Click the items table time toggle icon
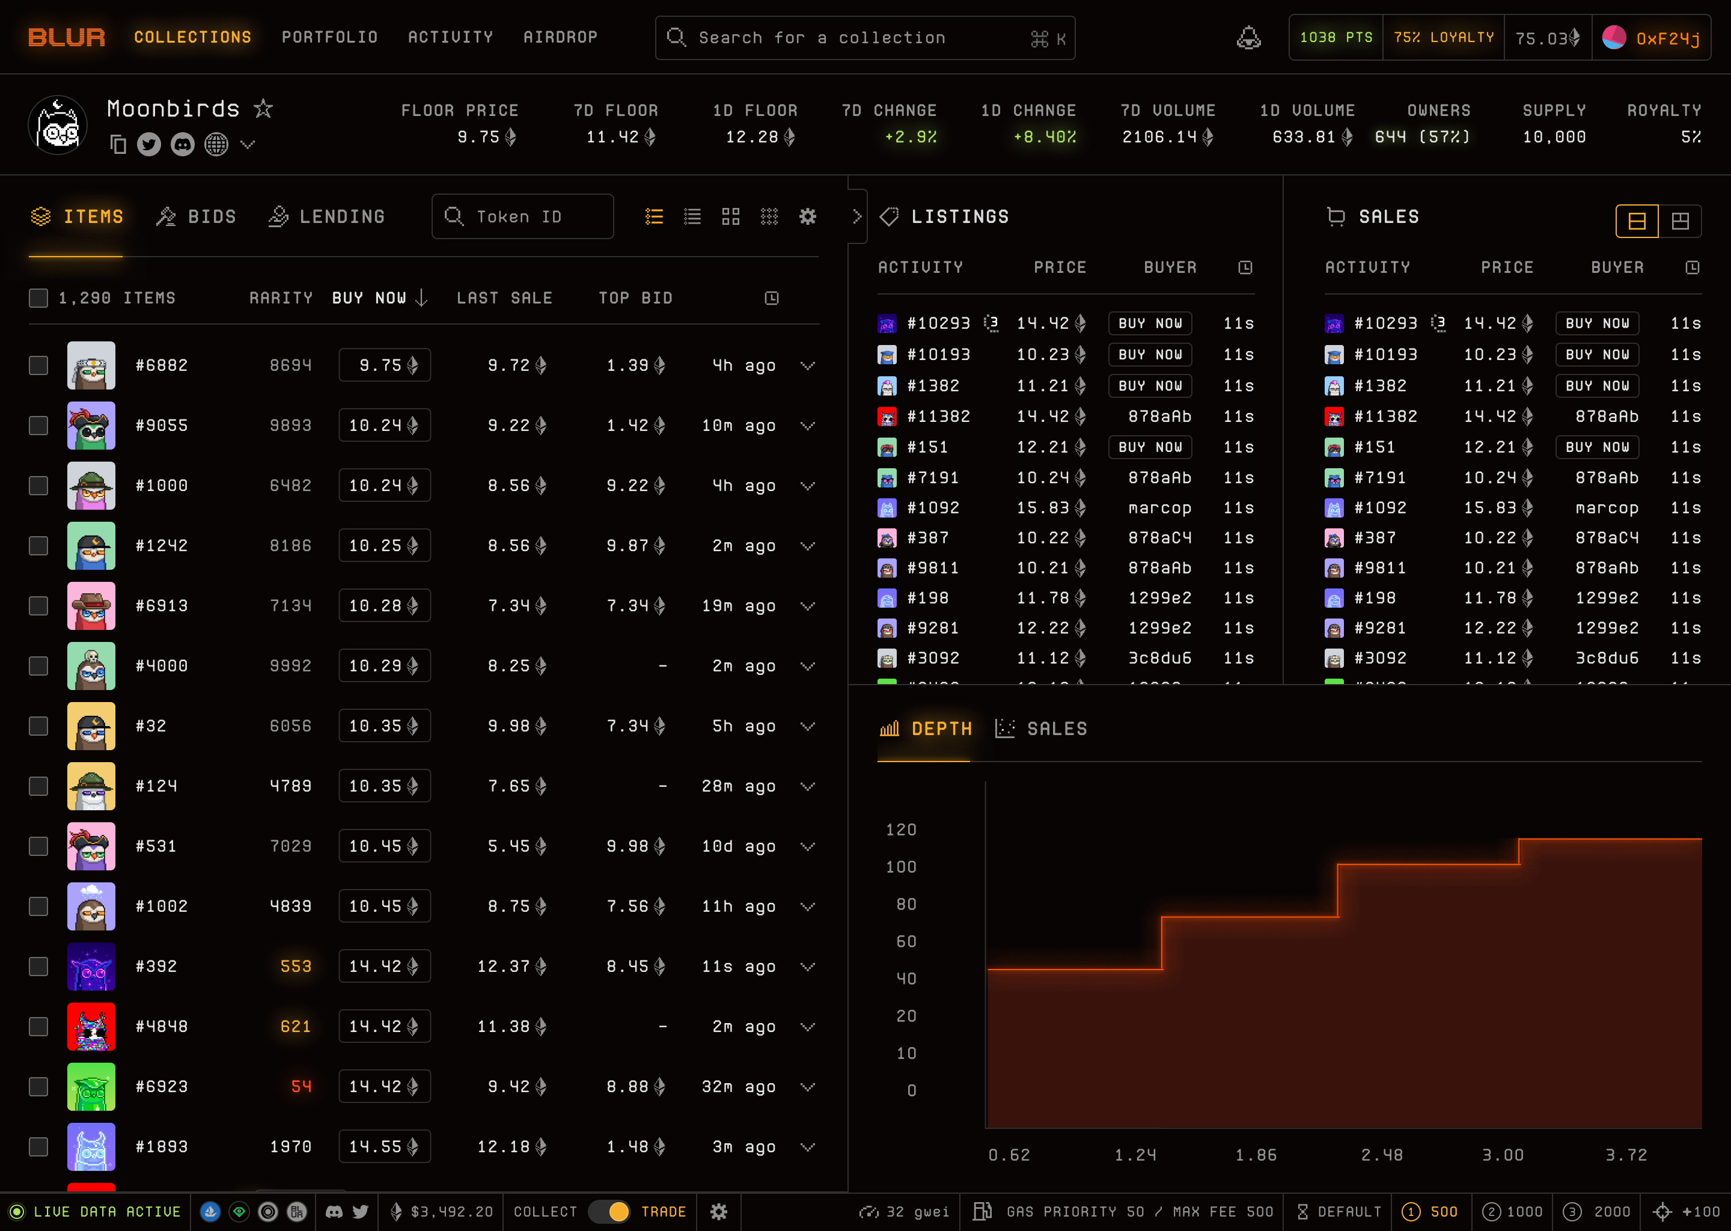 tap(772, 298)
